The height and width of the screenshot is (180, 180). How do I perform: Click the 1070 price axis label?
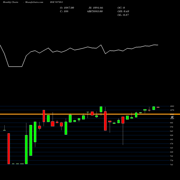click(x=172, y=110)
